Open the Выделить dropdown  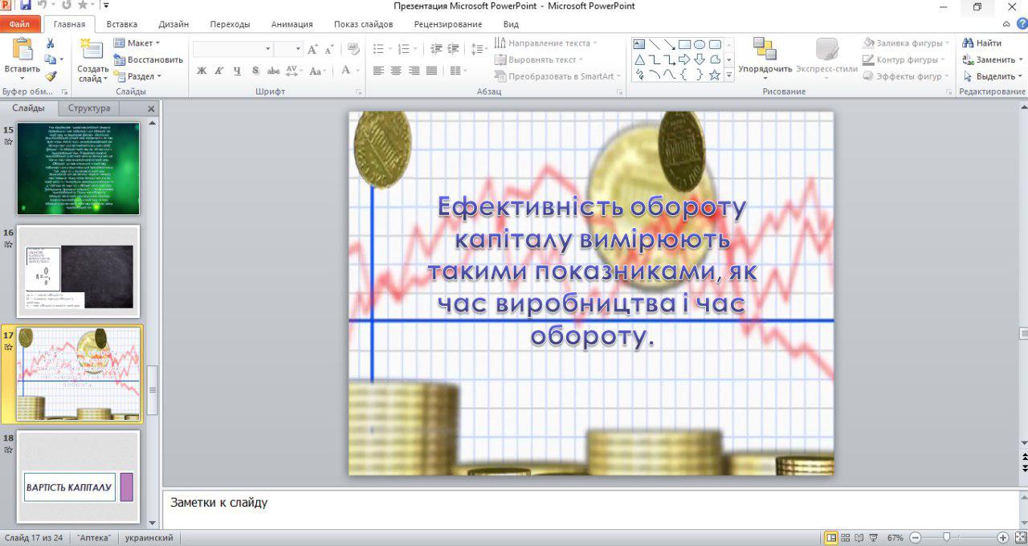click(x=1020, y=76)
